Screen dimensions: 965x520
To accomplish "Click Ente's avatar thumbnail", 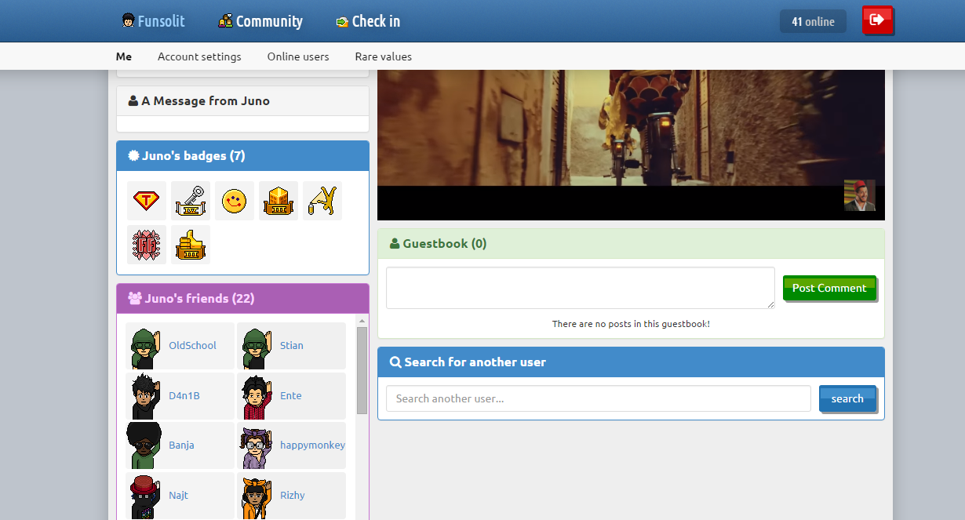I will point(255,395).
